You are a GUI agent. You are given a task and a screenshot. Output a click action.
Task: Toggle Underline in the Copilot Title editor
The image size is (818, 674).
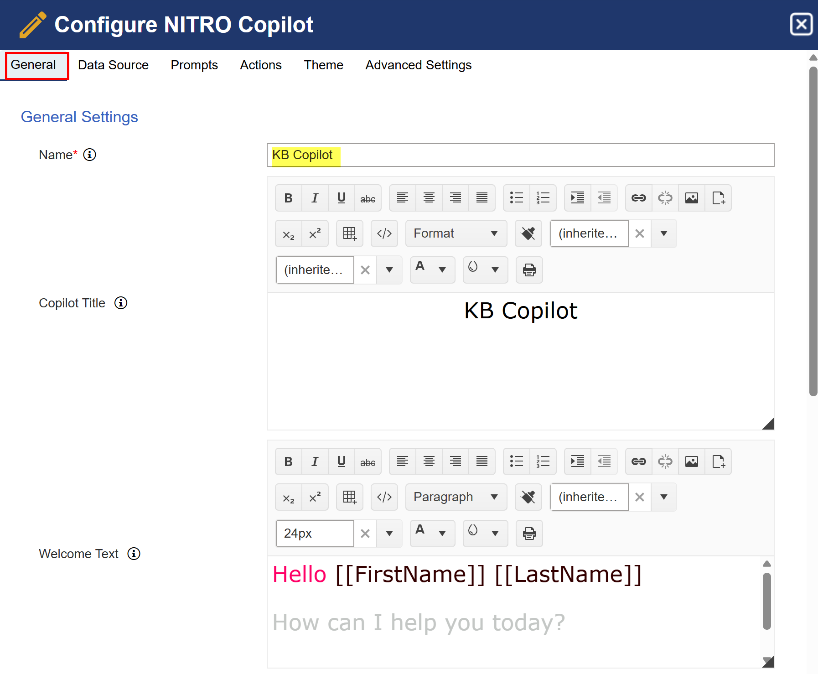click(x=341, y=198)
